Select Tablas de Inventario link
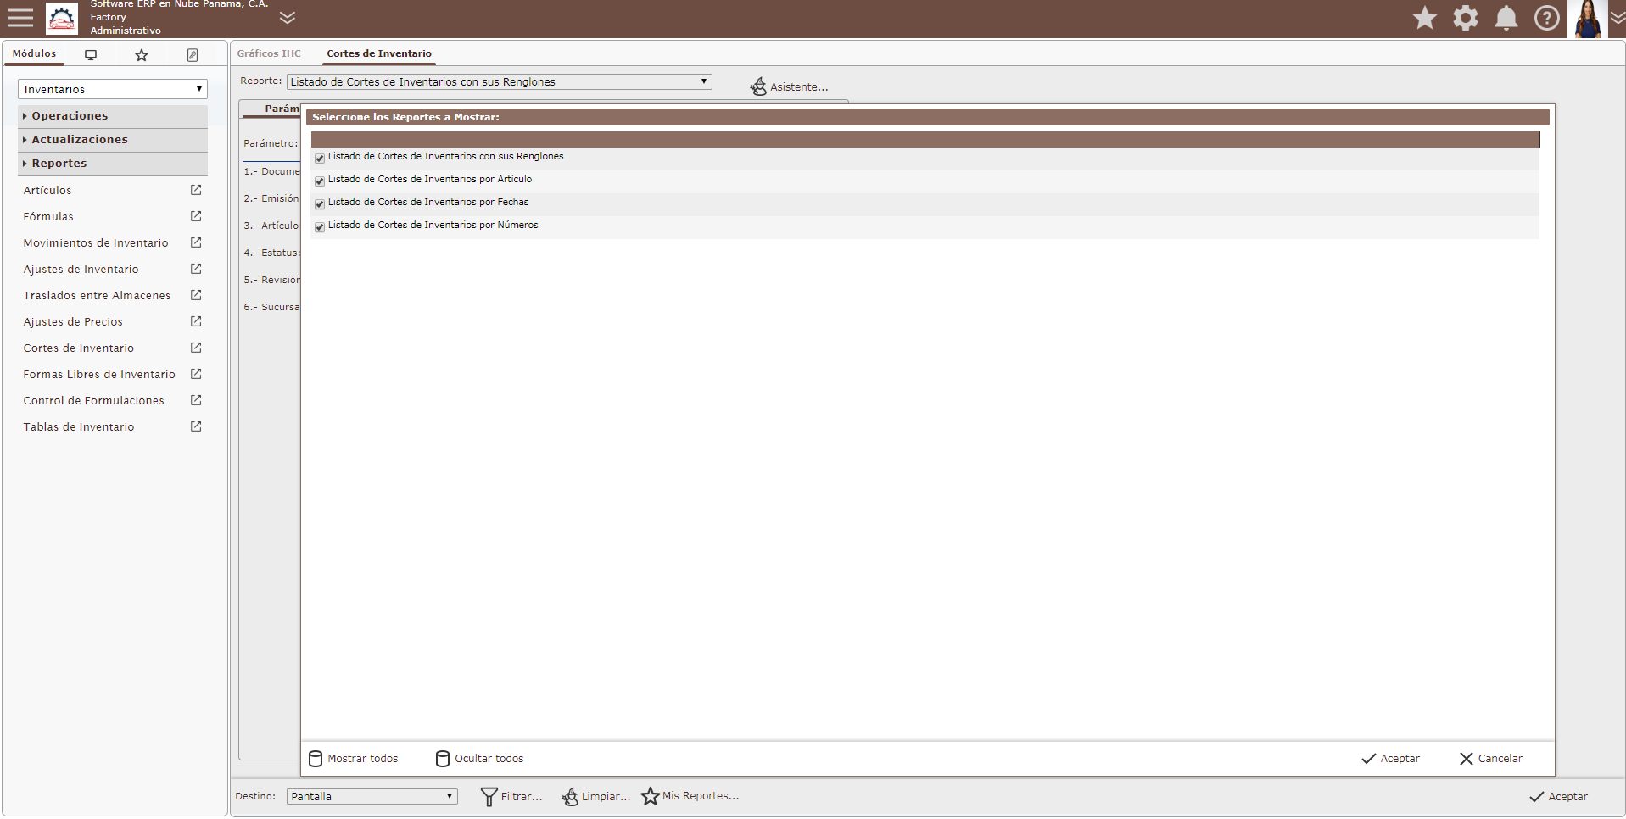 (x=79, y=427)
